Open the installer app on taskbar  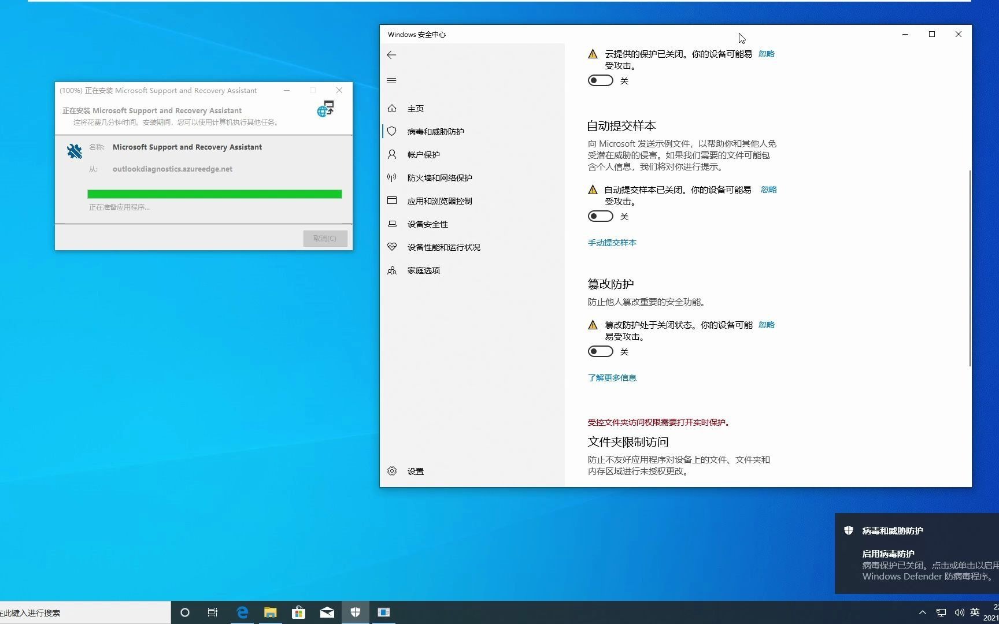(x=384, y=612)
